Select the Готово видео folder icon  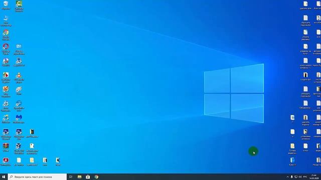click(x=292, y=148)
